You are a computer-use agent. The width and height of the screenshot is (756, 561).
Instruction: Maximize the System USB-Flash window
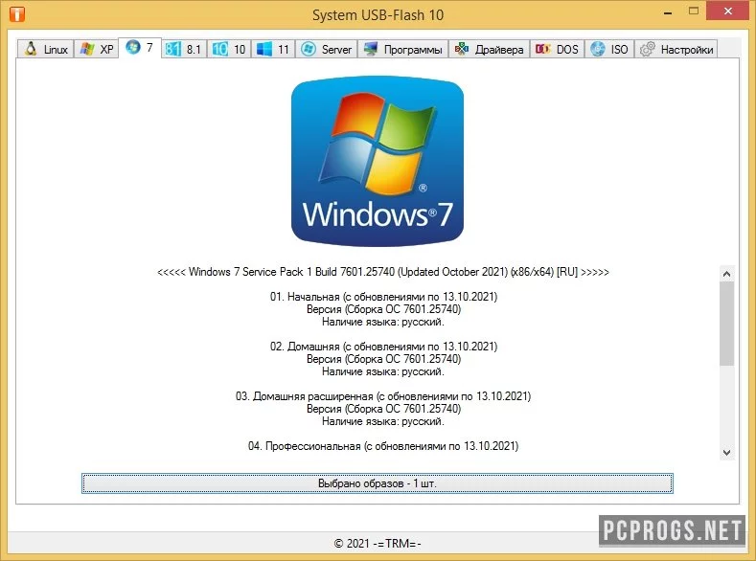click(694, 11)
